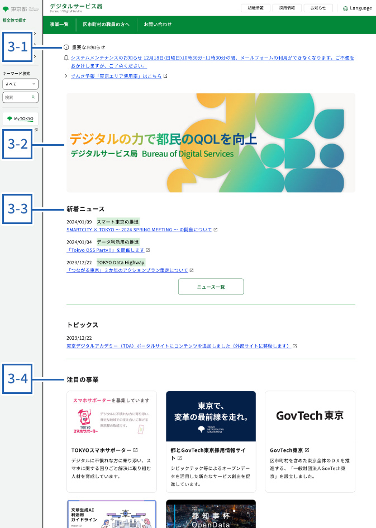Image resolution: width=376 pixels, height=528 pixels.
Task: Click the 東京で、変革の最前線を走れ。 card image
Action: pyautogui.click(x=211, y=416)
